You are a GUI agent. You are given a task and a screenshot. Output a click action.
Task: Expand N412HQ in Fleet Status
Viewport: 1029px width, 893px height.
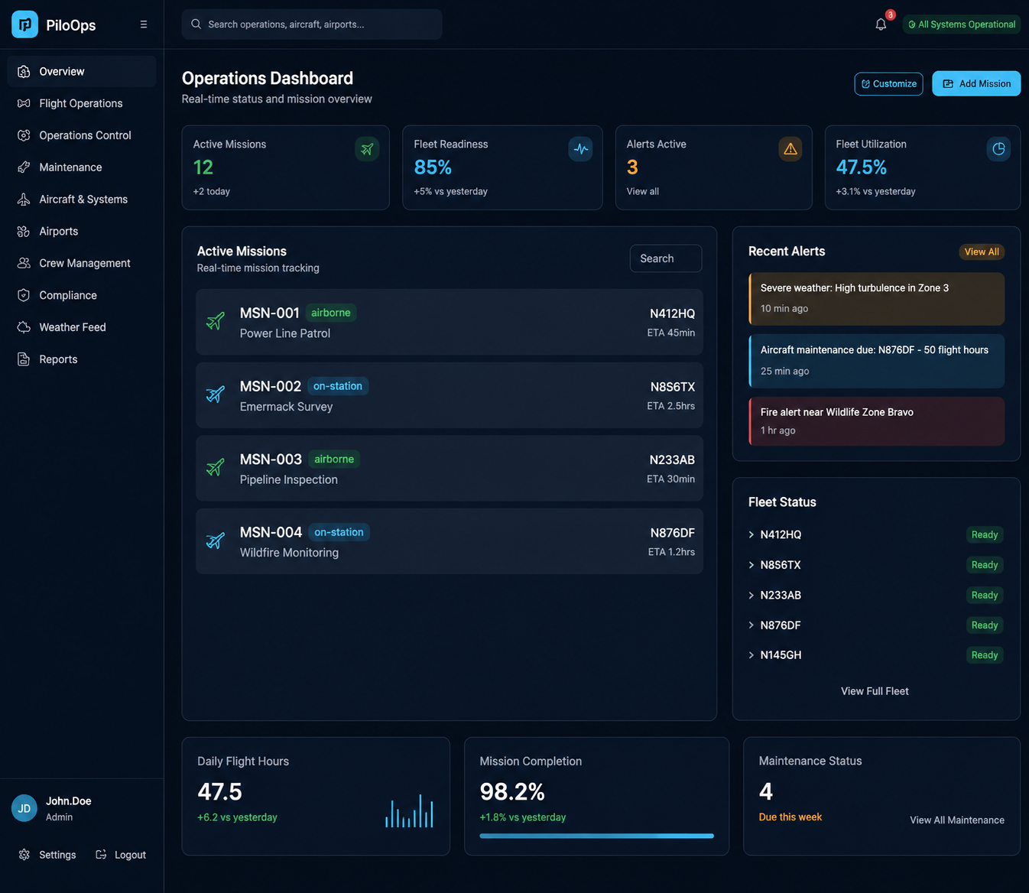click(x=751, y=534)
